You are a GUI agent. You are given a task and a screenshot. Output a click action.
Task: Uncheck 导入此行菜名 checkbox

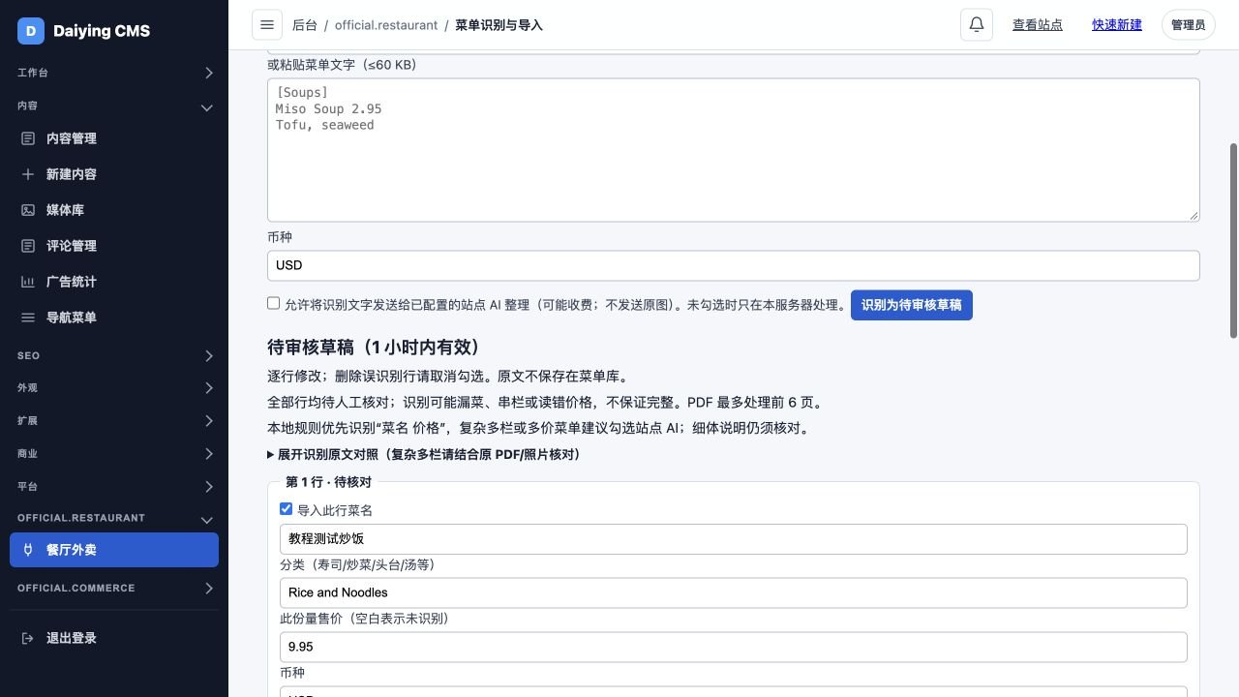(286, 508)
